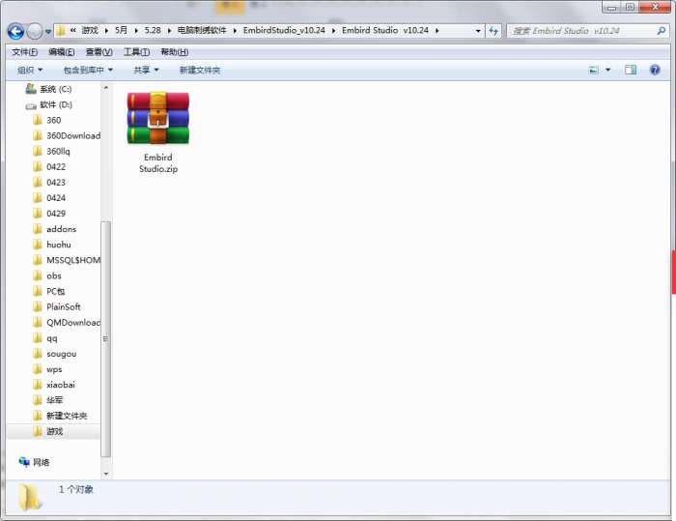The width and height of the screenshot is (676, 521).
Task: Open the 共享 dropdown
Action: [146, 70]
